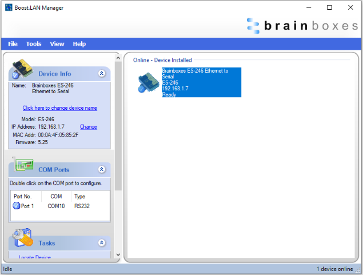
Task: Click the Device Info header device icon
Action: pyautogui.click(x=22, y=69)
